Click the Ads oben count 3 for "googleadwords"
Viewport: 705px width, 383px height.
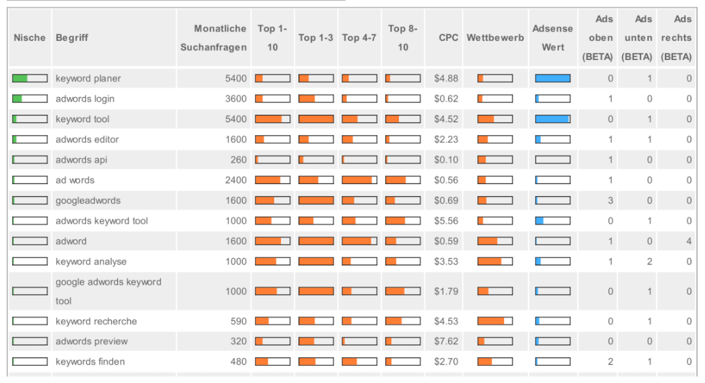pyautogui.click(x=610, y=200)
